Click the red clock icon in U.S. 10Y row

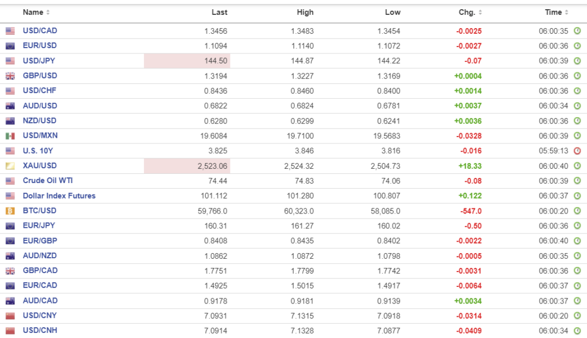pos(577,151)
